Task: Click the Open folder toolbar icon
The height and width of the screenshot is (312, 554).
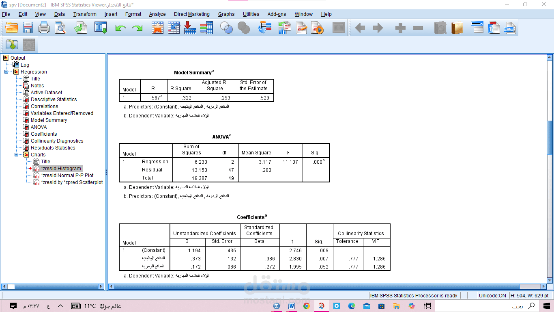Action: [12, 28]
